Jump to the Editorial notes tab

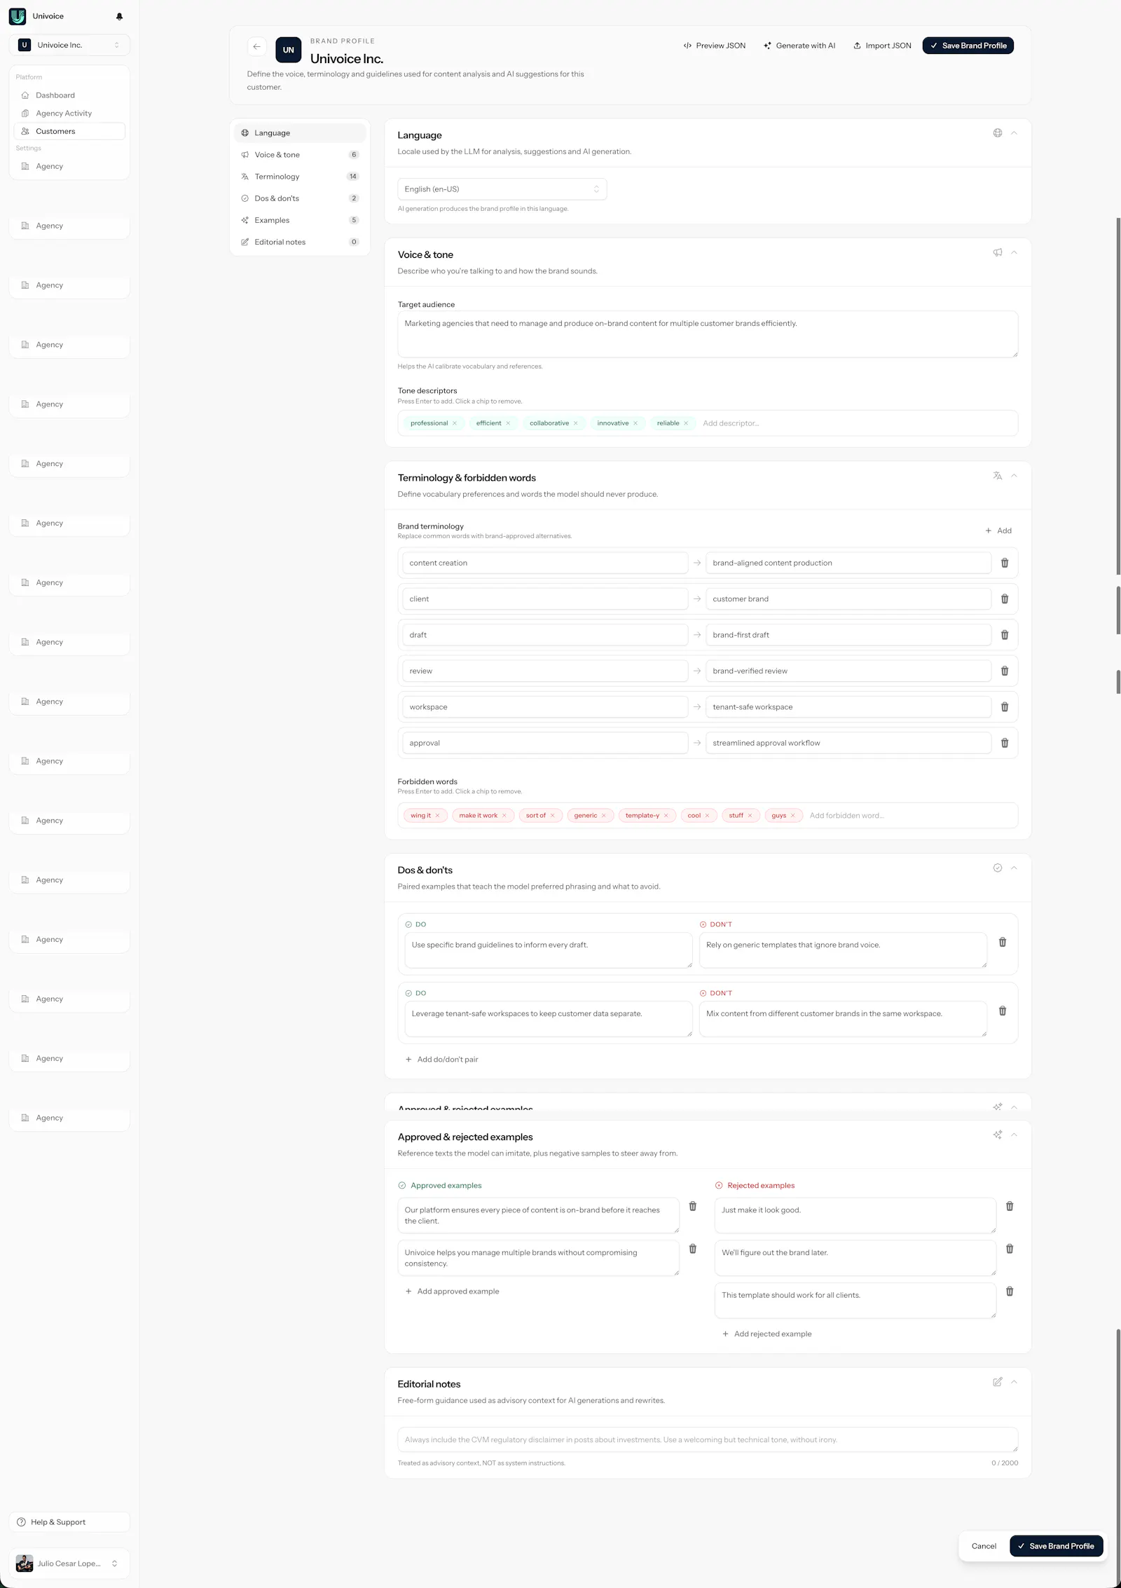(300, 242)
